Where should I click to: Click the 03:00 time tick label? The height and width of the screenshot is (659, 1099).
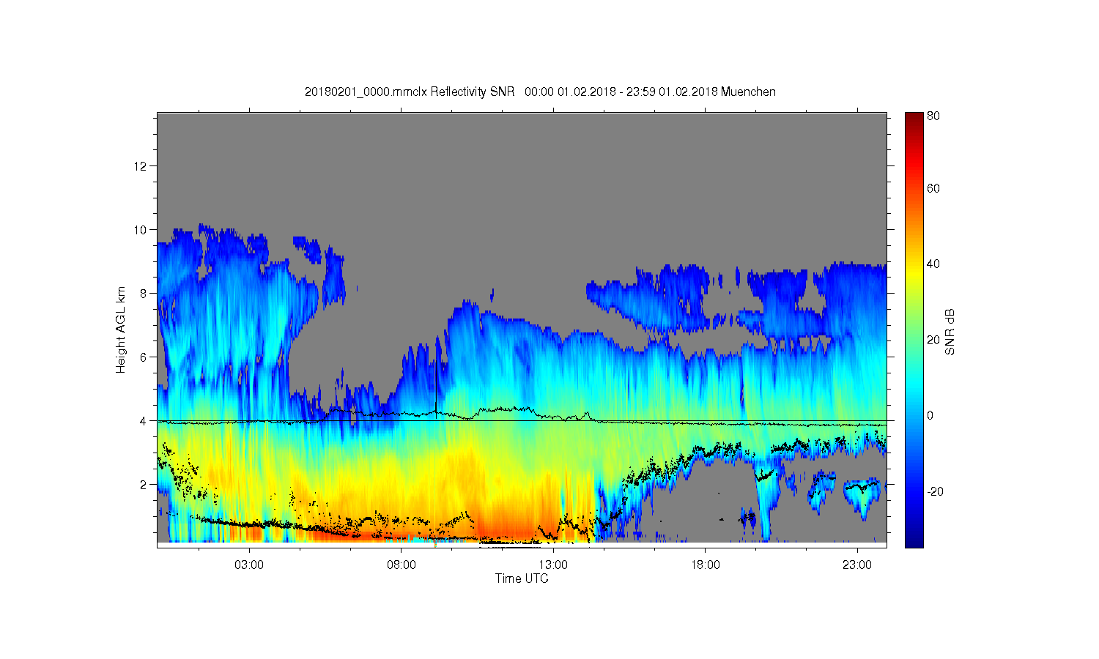coord(249,565)
